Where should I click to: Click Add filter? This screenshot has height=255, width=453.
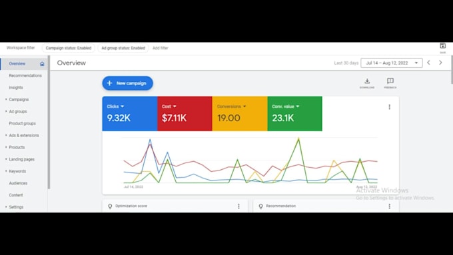pos(161,48)
